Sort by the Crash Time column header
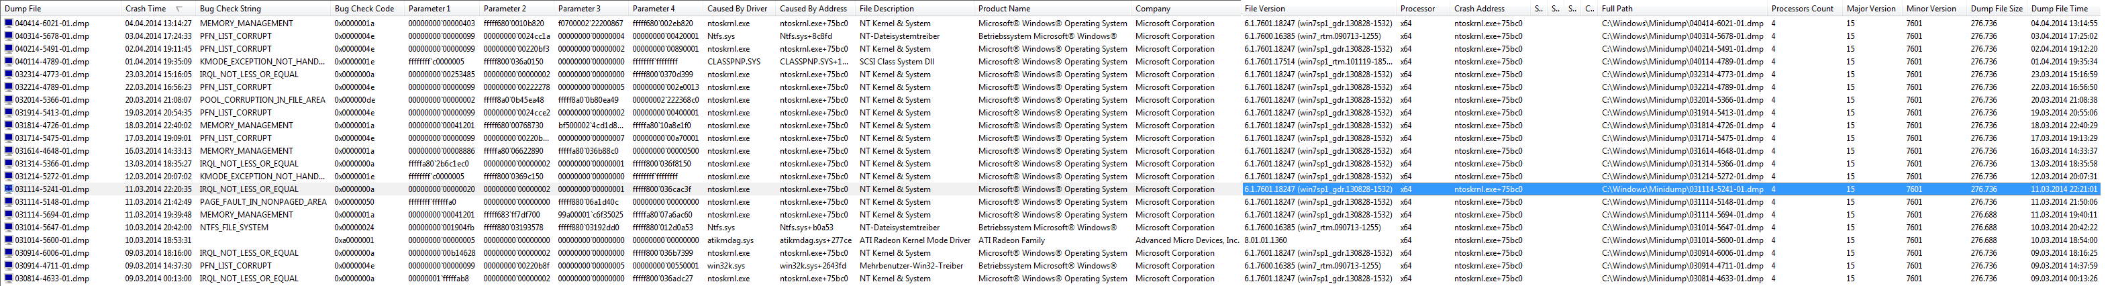The height and width of the screenshot is (286, 2118). click(158, 8)
